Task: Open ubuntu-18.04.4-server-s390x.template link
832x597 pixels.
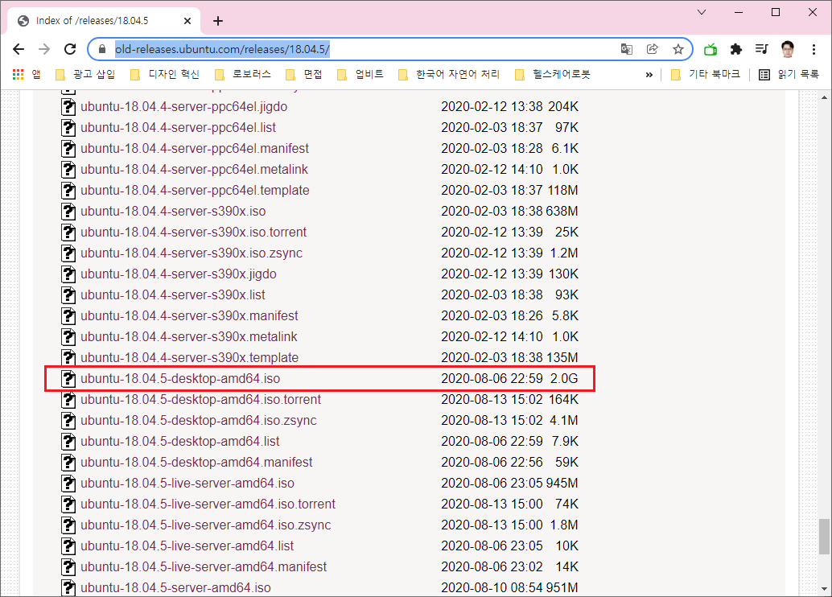Action: 189,358
